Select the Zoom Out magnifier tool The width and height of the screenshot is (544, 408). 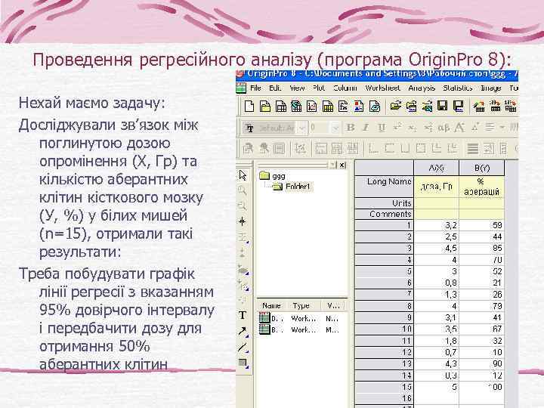click(243, 206)
